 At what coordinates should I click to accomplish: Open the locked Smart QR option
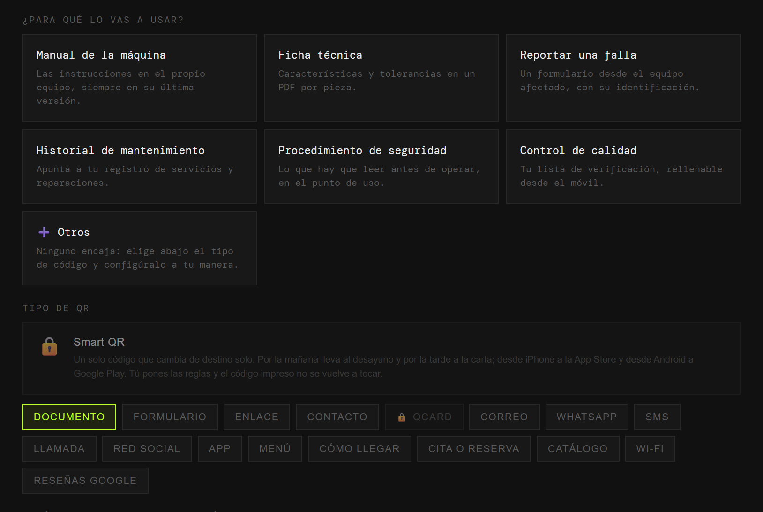point(381,358)
